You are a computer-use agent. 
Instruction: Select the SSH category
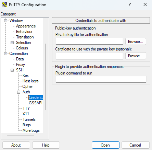20,70
